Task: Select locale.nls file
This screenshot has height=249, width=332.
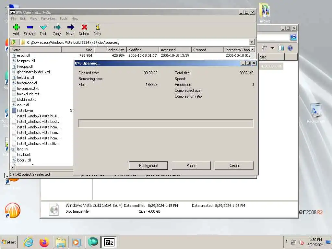Action: [x=24, y=155]
